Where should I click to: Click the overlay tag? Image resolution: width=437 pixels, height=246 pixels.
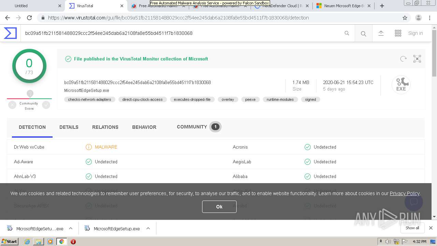point(228,99)
